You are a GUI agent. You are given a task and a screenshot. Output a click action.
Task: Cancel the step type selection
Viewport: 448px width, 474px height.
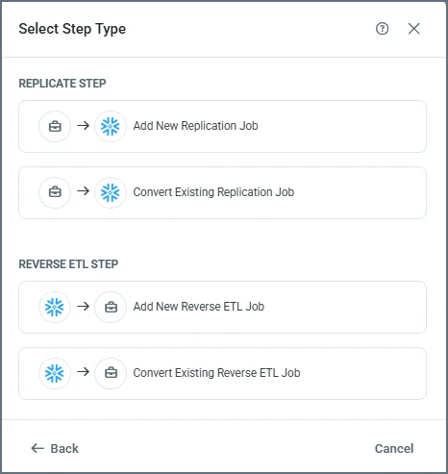394,448
